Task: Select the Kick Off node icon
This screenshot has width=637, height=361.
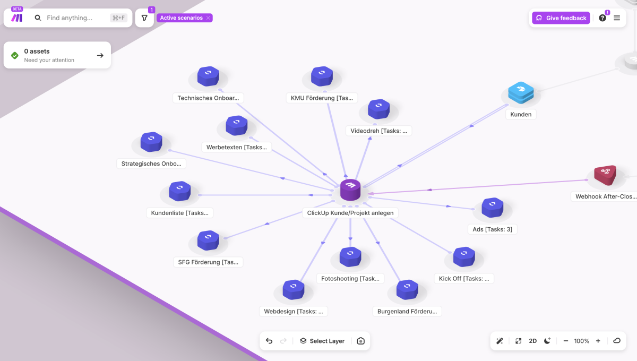Action: pyautogui.click(x=464, y=257)
